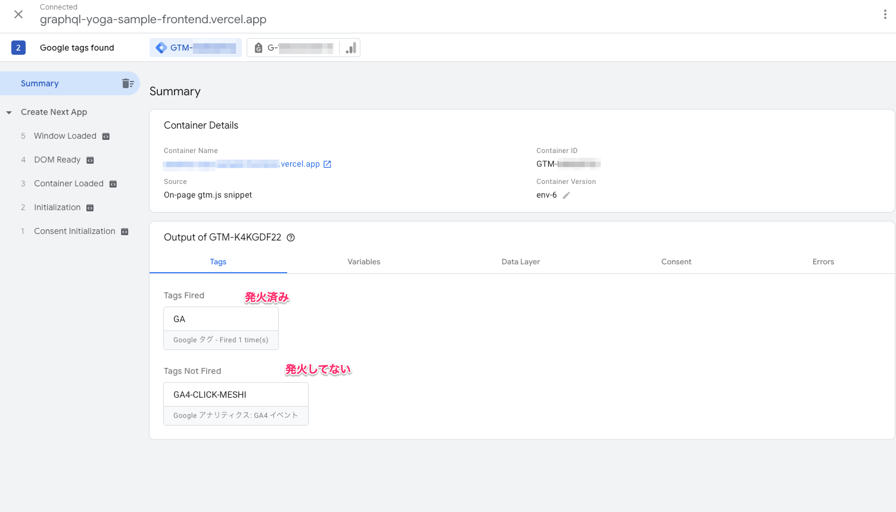Open the GA4-CLICK-MESHI not-fired tag card
Viewport: 896px width, 512px height.
[235, 404]
